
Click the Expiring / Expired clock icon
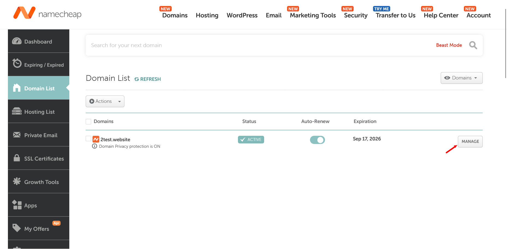(x=17, y=63)
